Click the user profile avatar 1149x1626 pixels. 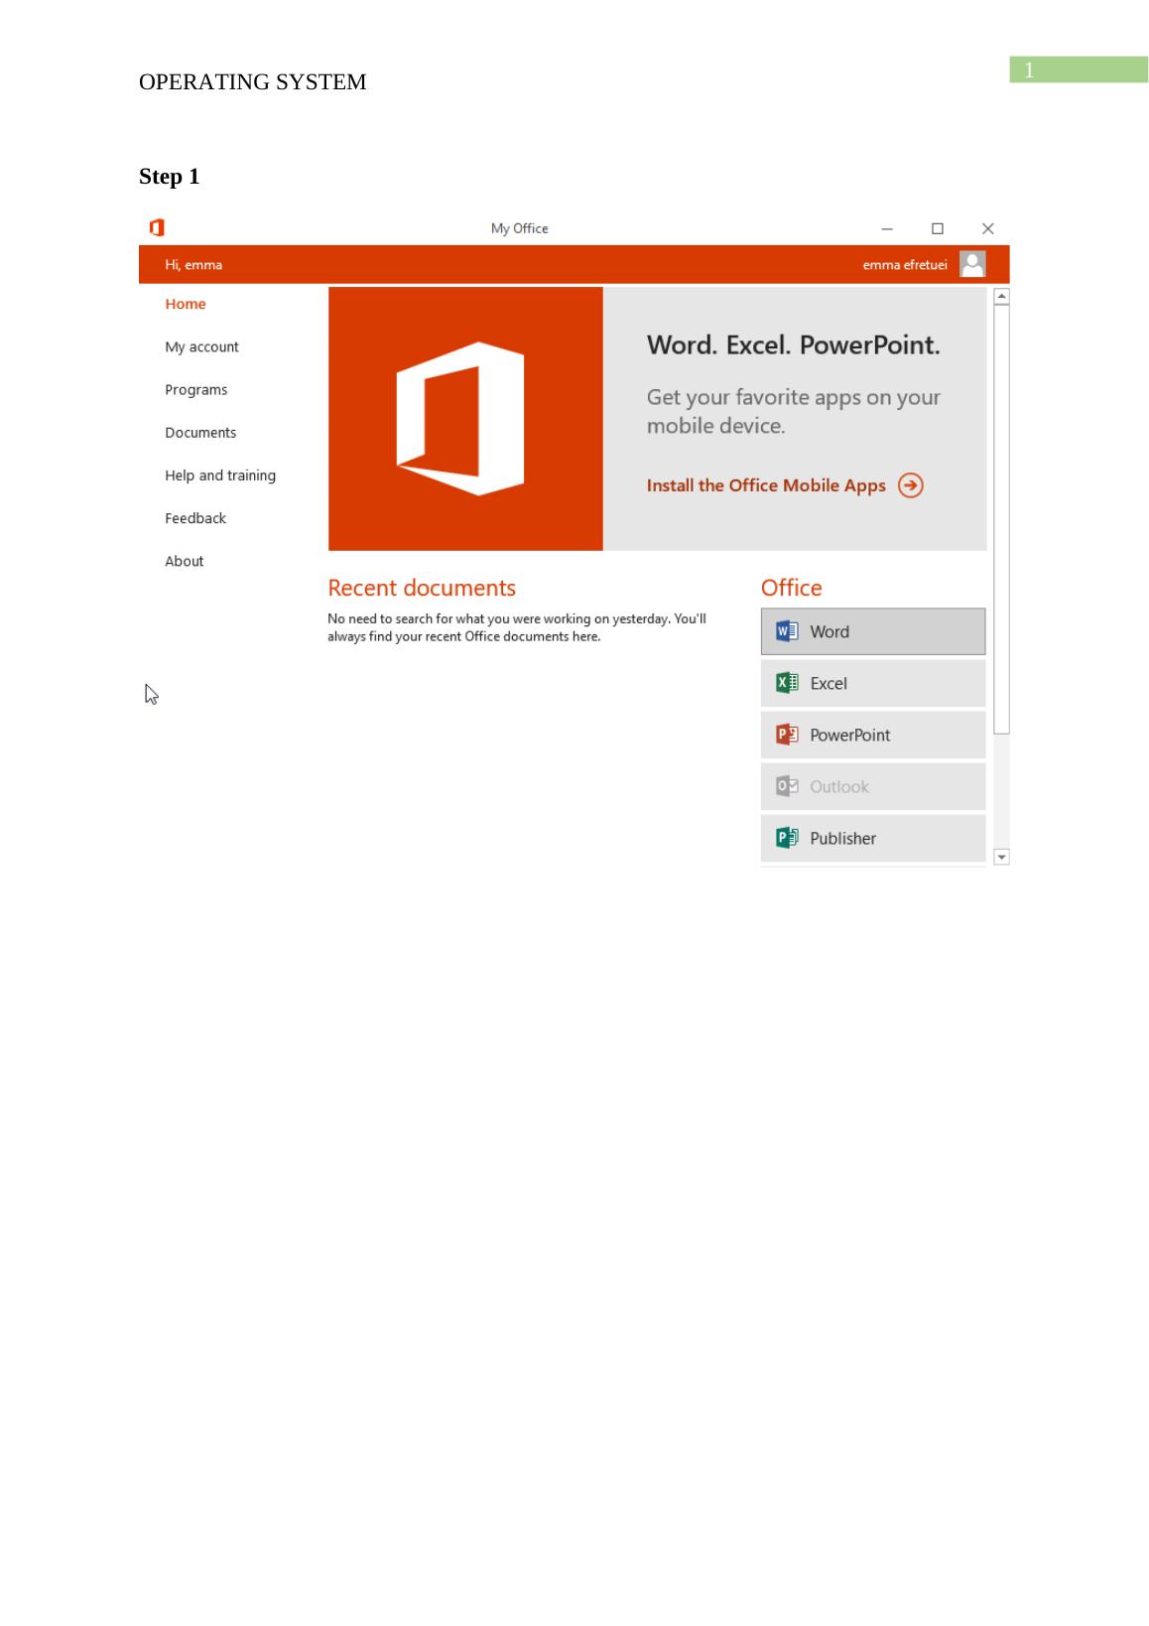click(972, 265)
